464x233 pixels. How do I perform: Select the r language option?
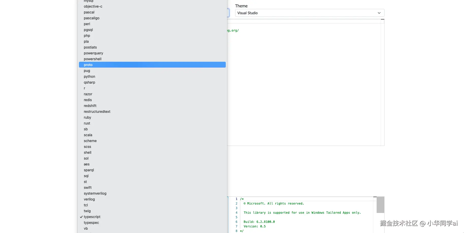(x=152, y=88)
